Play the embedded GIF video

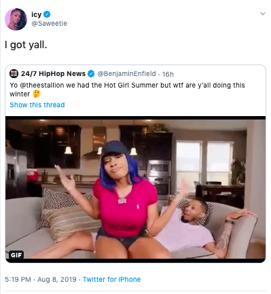click(135, 189)
